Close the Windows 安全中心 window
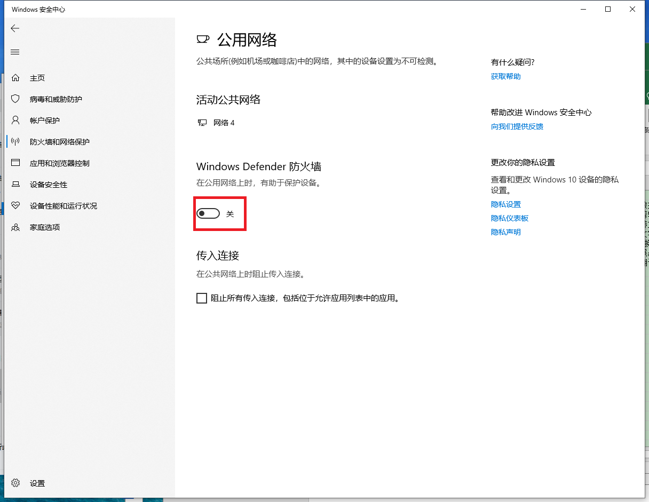This screenshot has width=649, height=502. tap(632, 9)
